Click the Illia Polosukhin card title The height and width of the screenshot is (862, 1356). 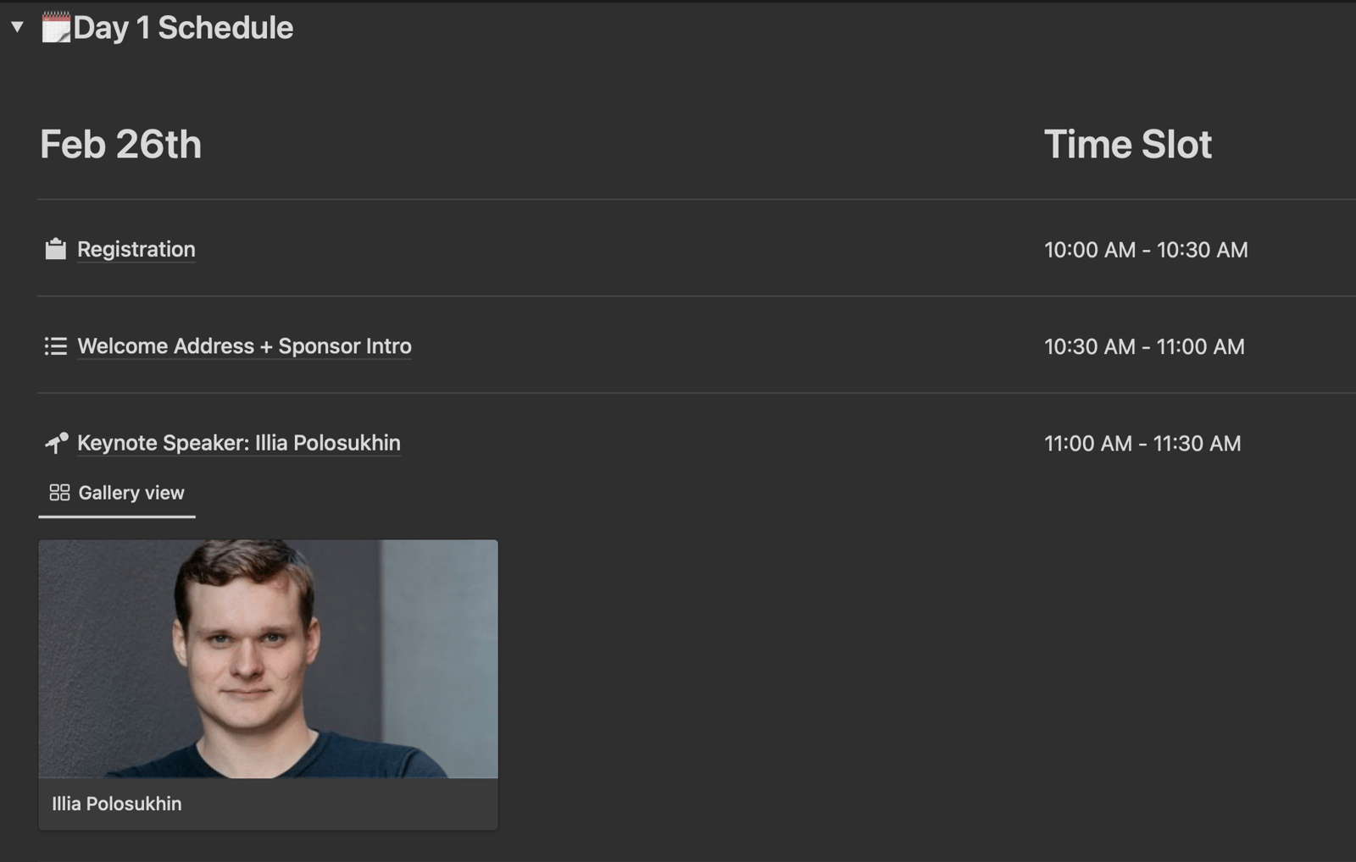(x=117, y=804)
